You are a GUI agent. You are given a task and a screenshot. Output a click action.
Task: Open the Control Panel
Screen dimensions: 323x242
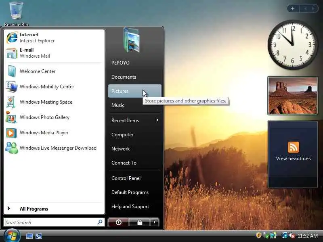134,178
